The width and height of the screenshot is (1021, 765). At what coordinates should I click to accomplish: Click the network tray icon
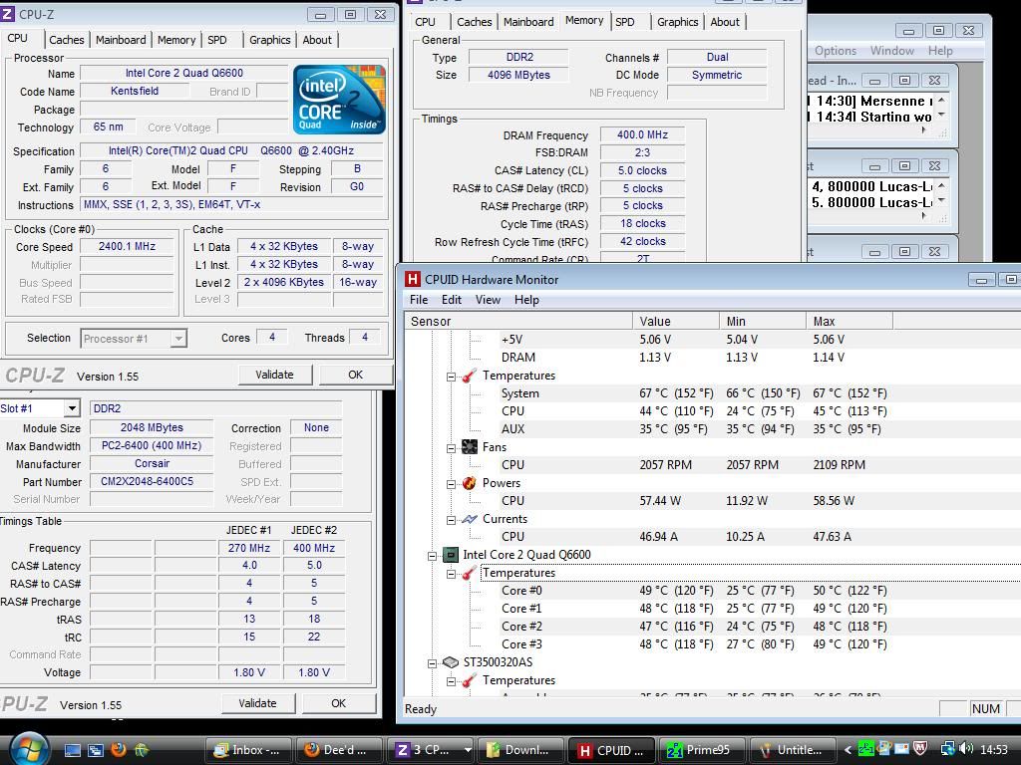click(x=947, y=749)
